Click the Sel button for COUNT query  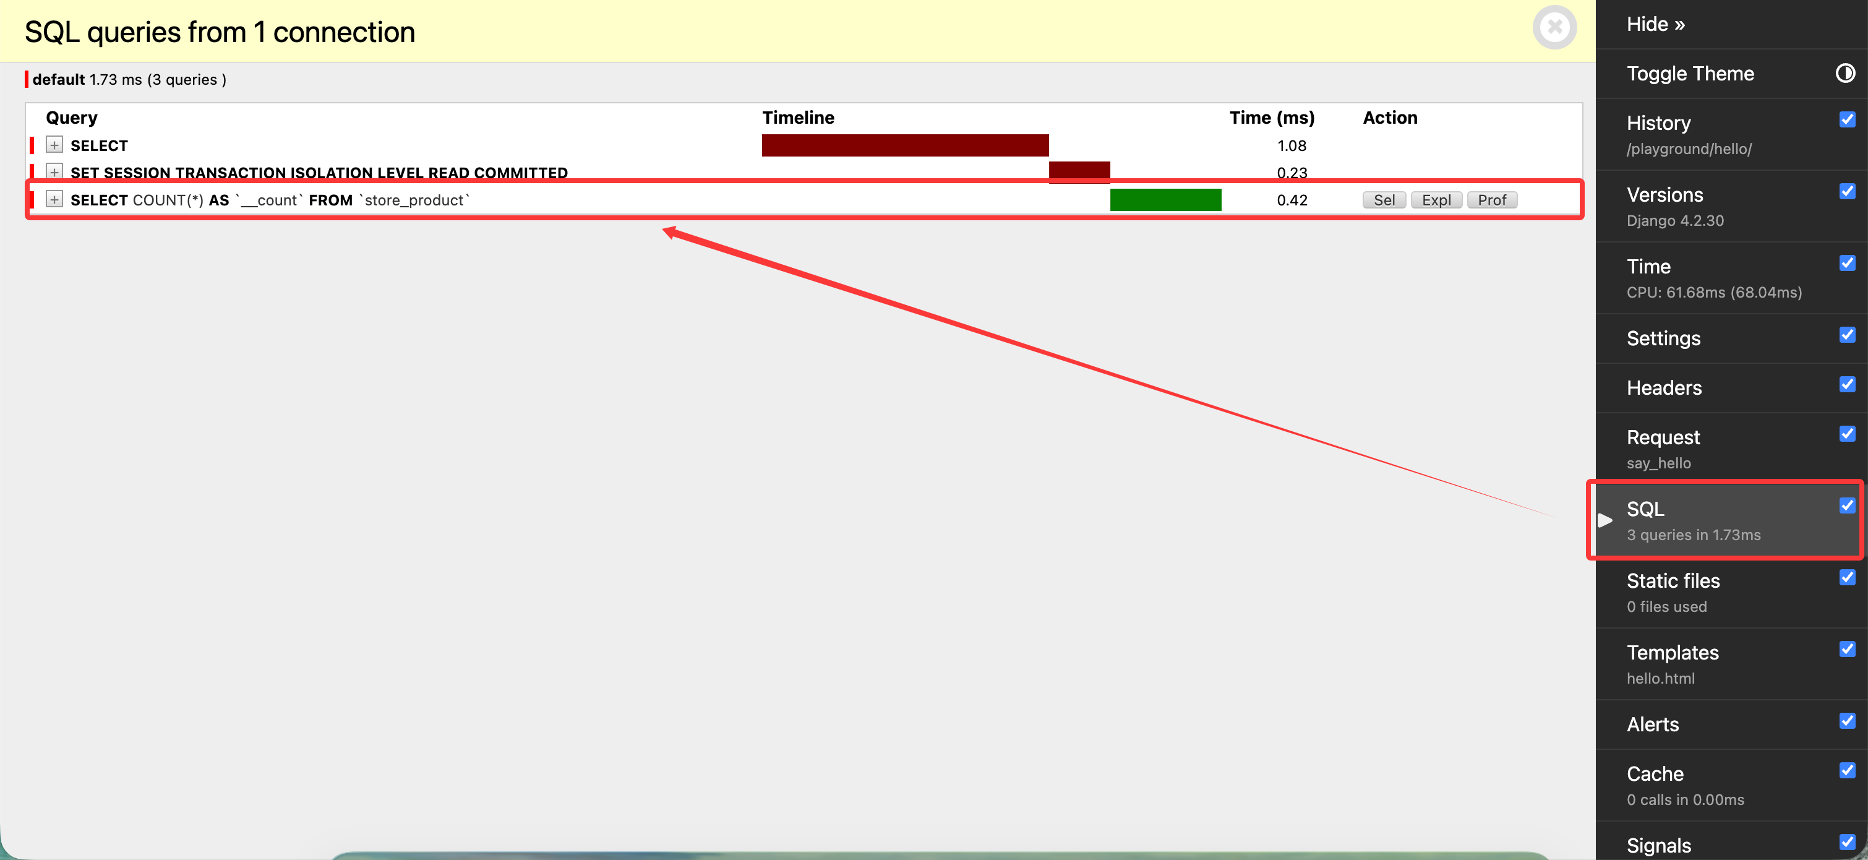(1384, 200)
